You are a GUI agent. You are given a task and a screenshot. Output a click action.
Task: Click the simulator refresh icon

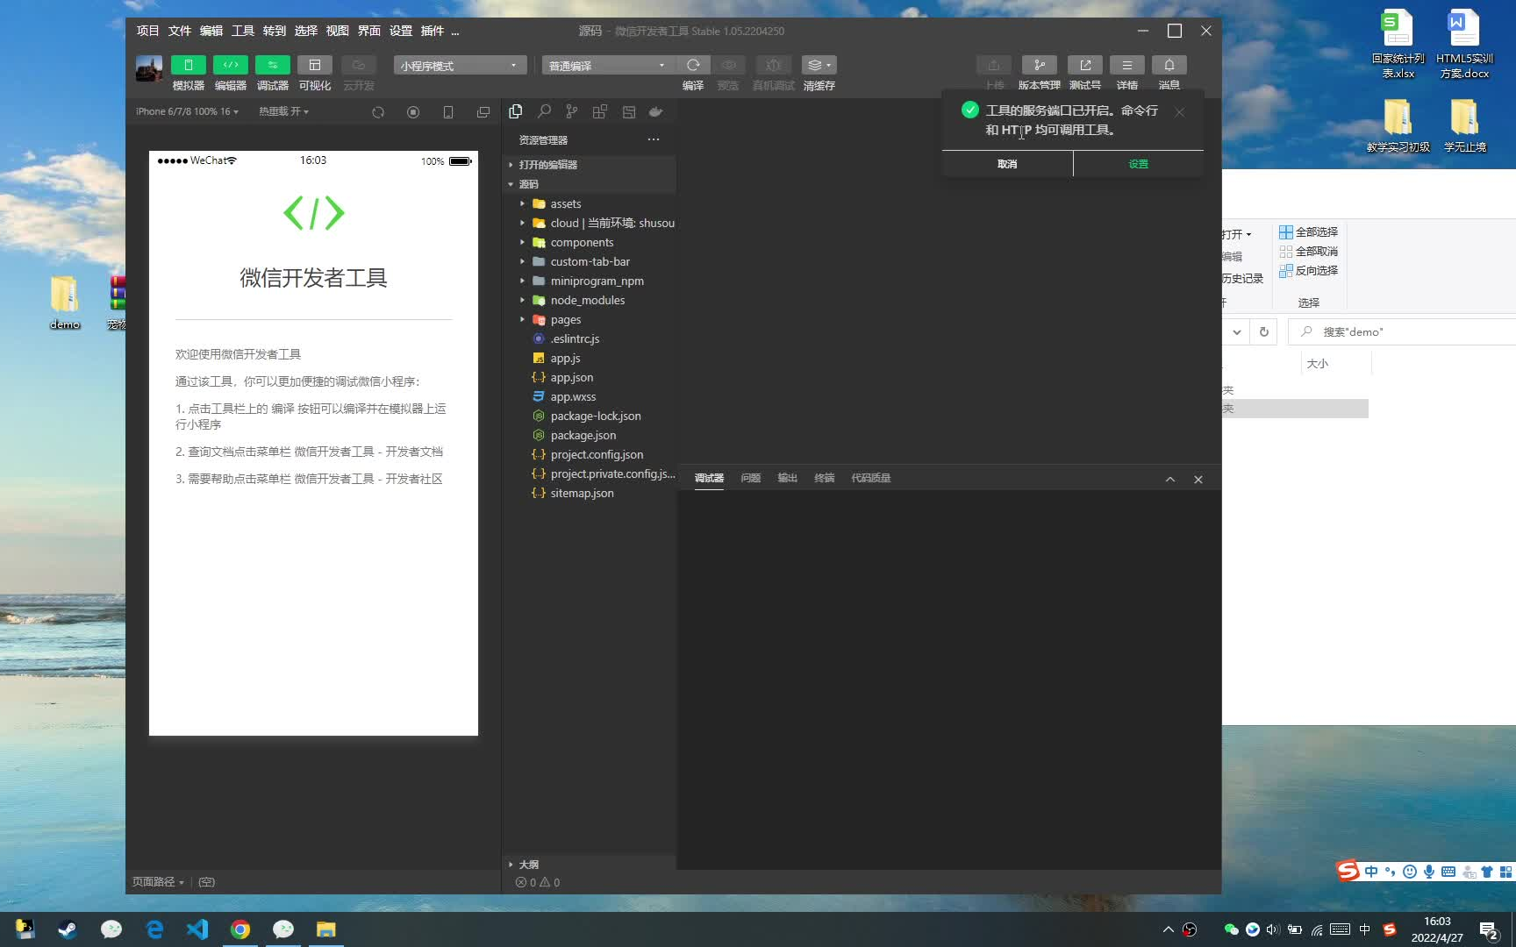click(378, 112)
